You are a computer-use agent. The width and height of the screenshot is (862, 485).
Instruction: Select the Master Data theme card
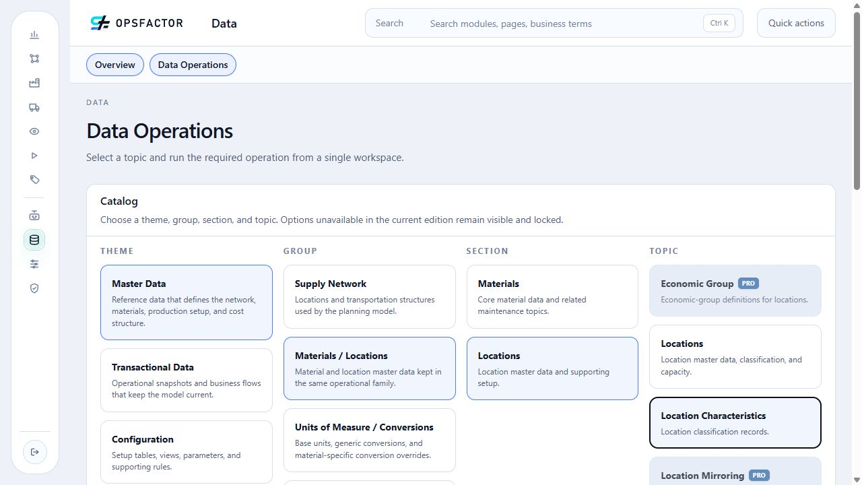point(187,302)
